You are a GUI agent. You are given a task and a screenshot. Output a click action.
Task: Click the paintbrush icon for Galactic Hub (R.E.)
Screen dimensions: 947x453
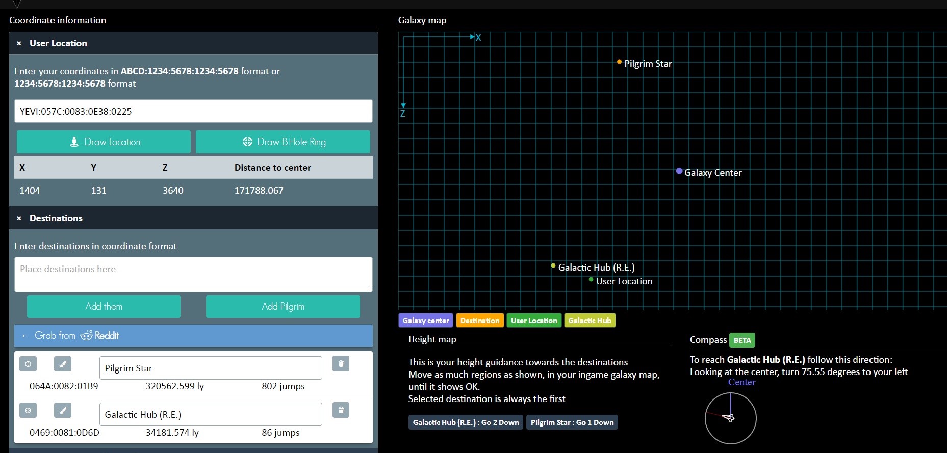pyautogui.click(x=63, y=410)
